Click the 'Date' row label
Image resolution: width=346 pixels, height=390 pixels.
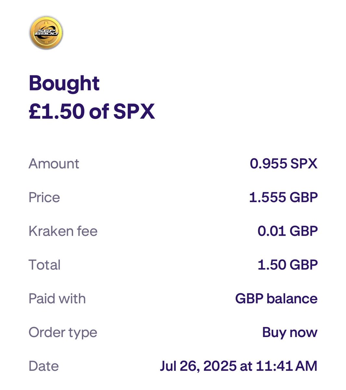pos(44,366)
